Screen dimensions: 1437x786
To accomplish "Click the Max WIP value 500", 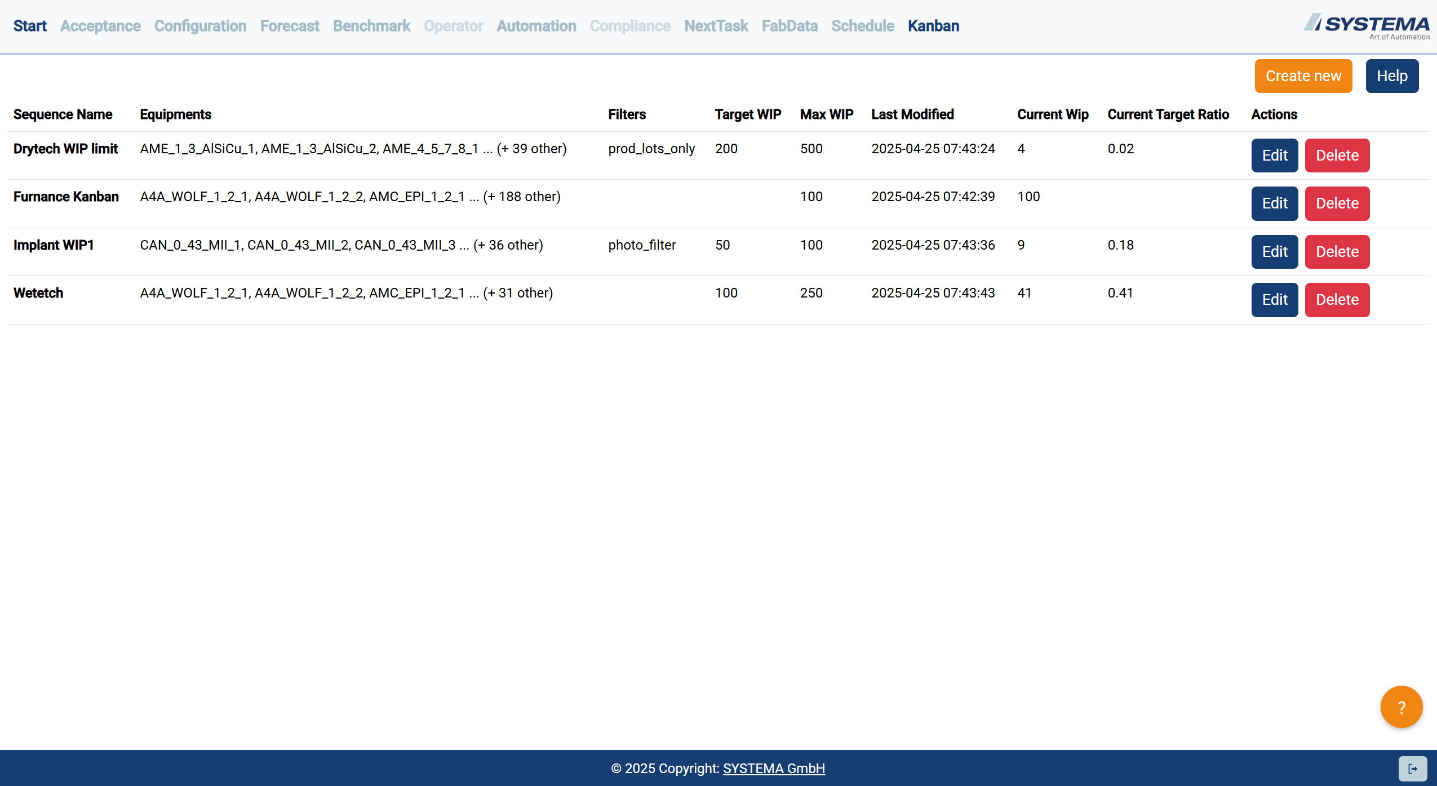I will [x=811, y=149].
